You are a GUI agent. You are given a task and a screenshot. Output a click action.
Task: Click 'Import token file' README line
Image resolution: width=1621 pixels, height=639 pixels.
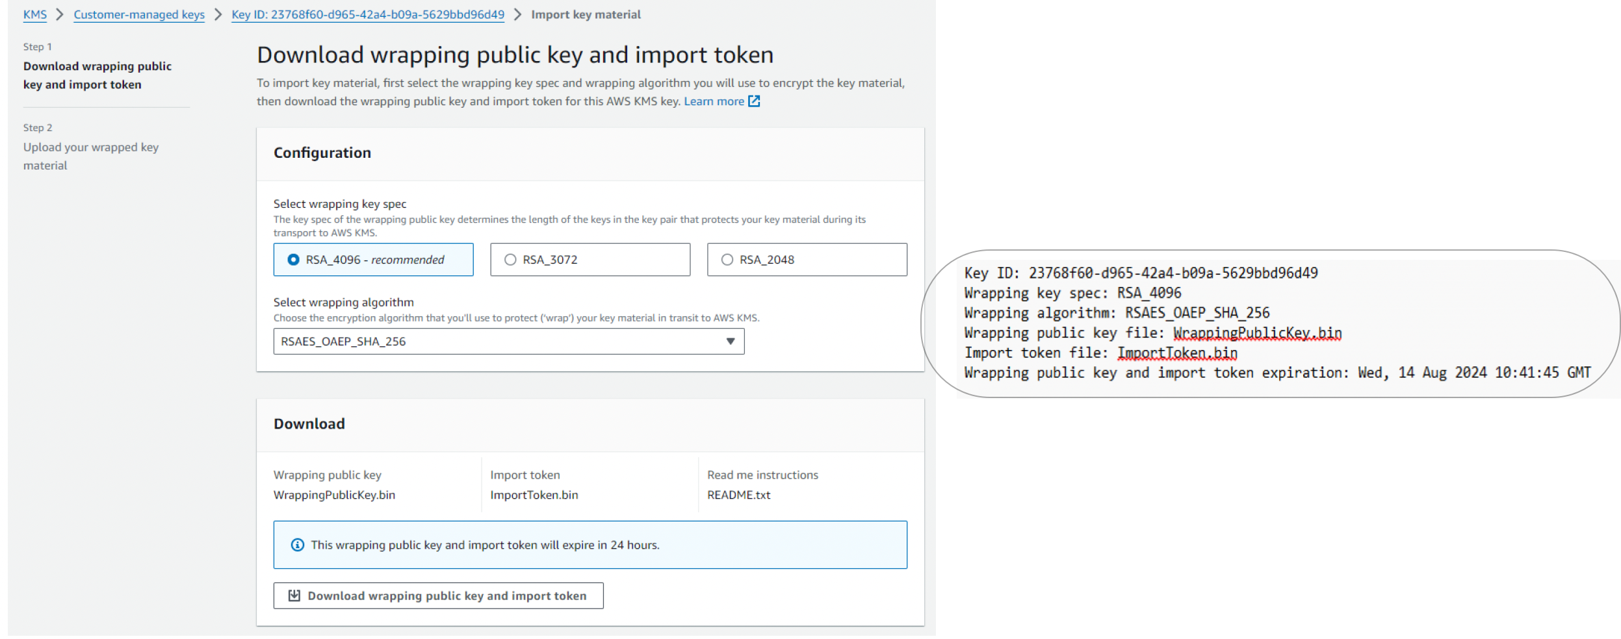(x=1100, y=353)
